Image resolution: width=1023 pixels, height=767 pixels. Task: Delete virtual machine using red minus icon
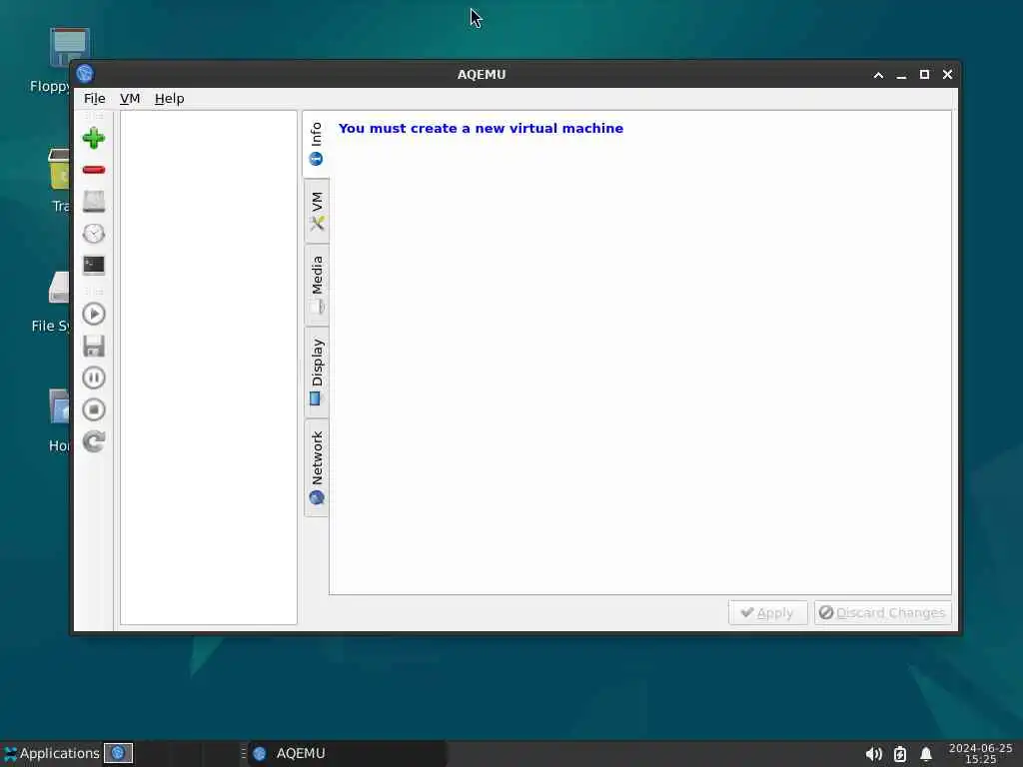(93, 170)
